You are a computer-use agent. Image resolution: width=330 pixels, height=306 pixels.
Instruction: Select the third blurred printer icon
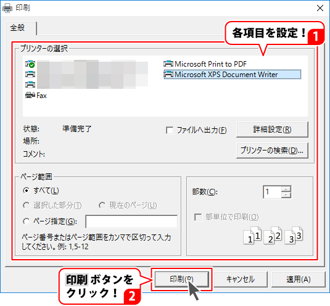click(x=30, y=85)
